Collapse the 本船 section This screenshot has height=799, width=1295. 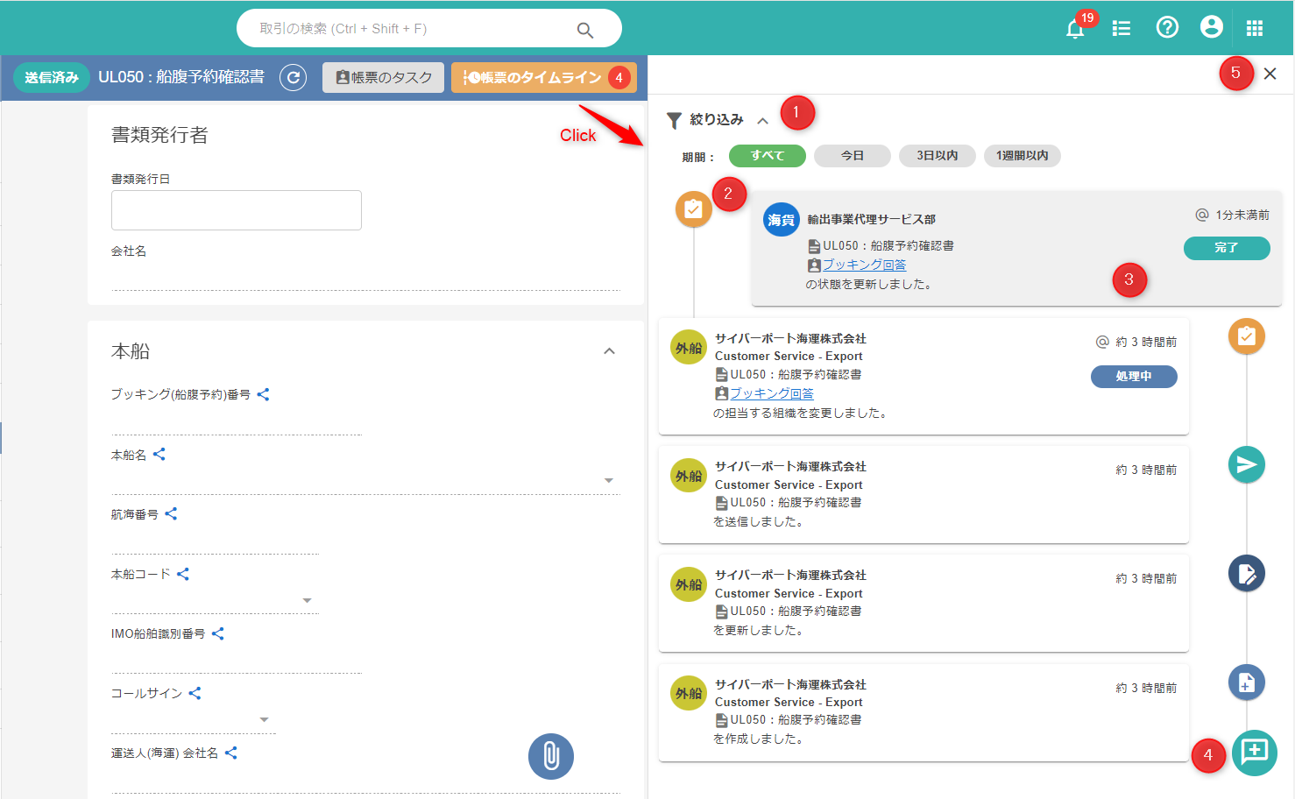[x=609, y=351]
